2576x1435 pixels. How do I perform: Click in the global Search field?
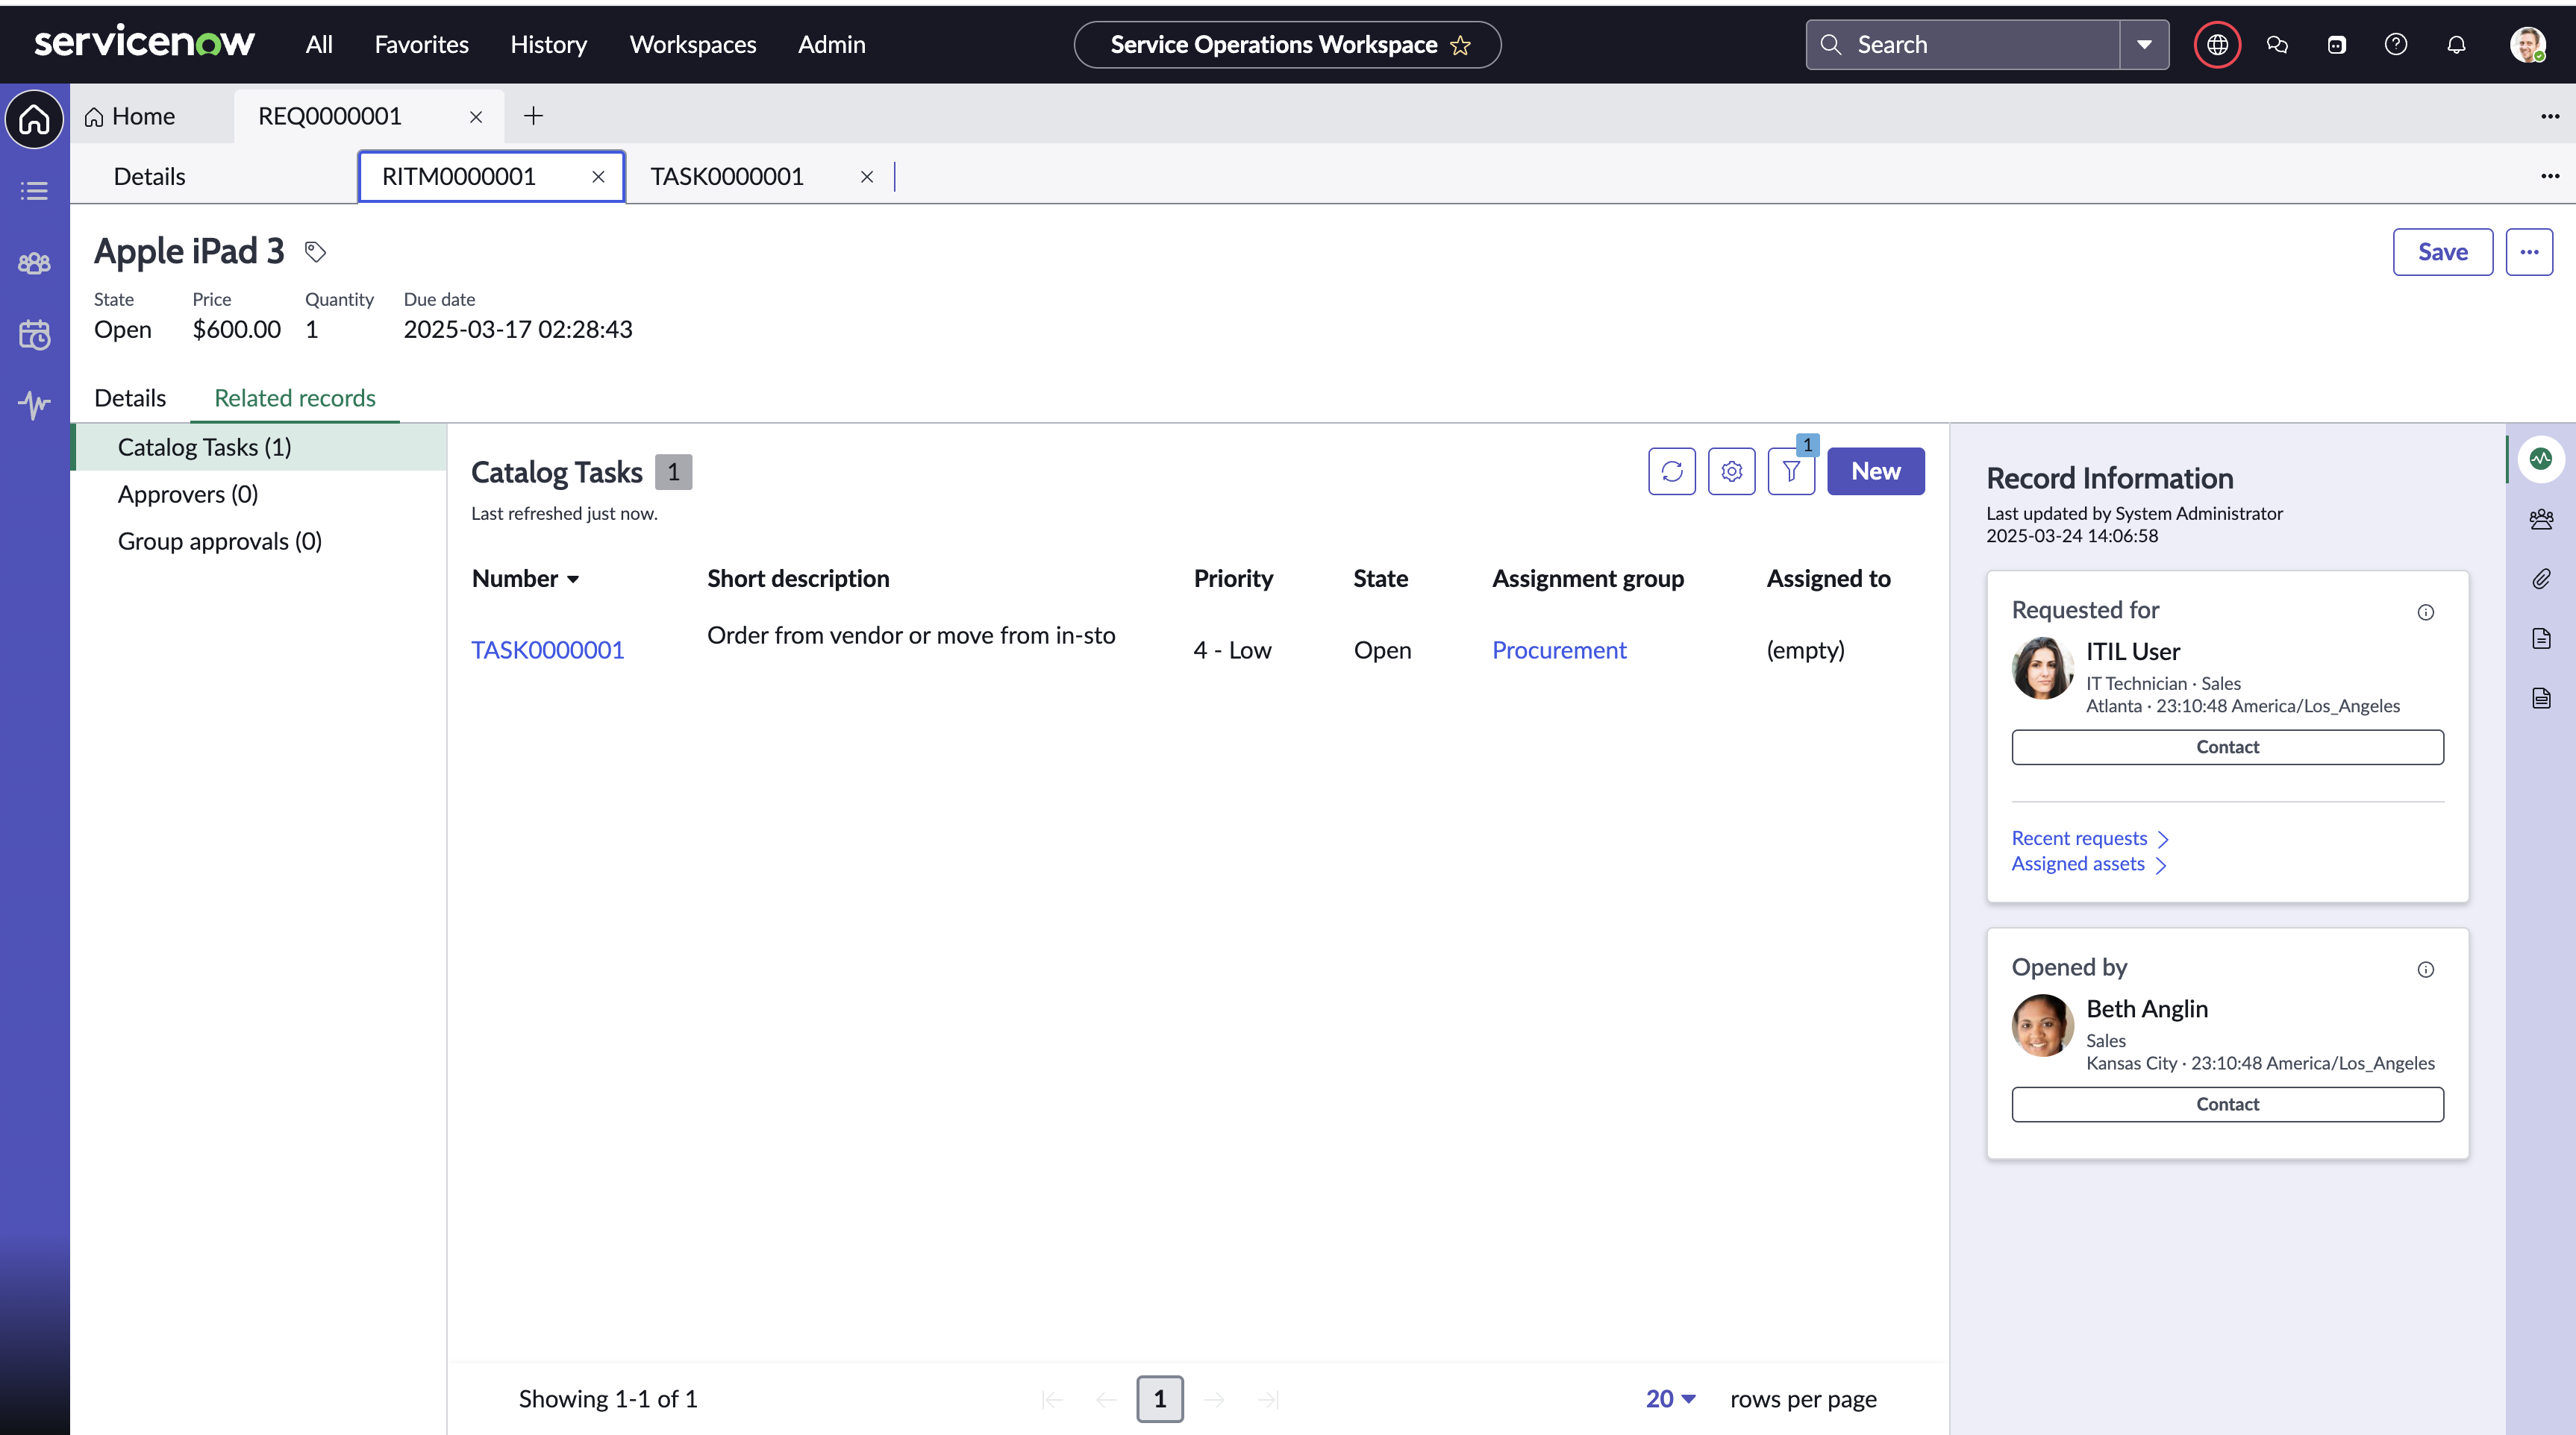coord(1962,45)
